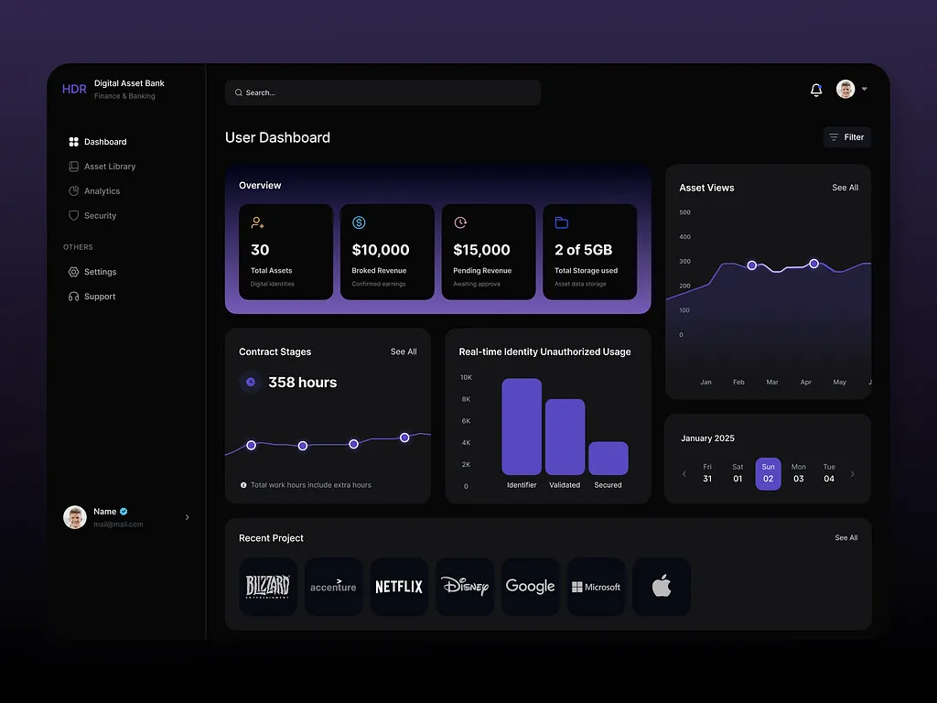The height and width of the screenshot is (703, 937).
Task: Click the 358 hours text
Action: coord(302,382)
